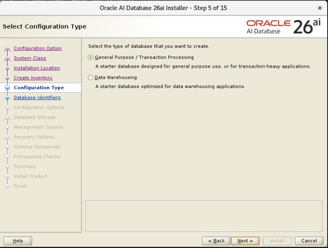Open the System Class step link

click(30, 58)
